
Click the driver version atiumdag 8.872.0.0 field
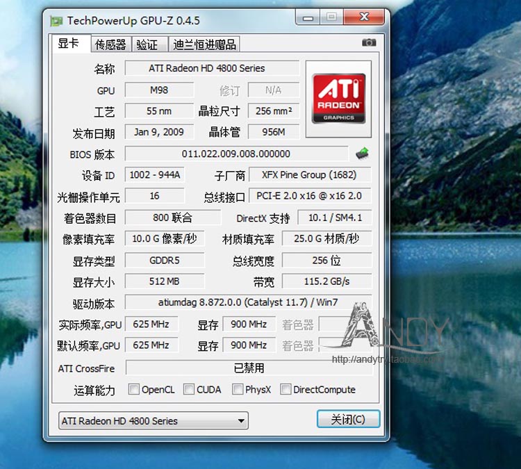pyautogui.click(x=248, y=302)
